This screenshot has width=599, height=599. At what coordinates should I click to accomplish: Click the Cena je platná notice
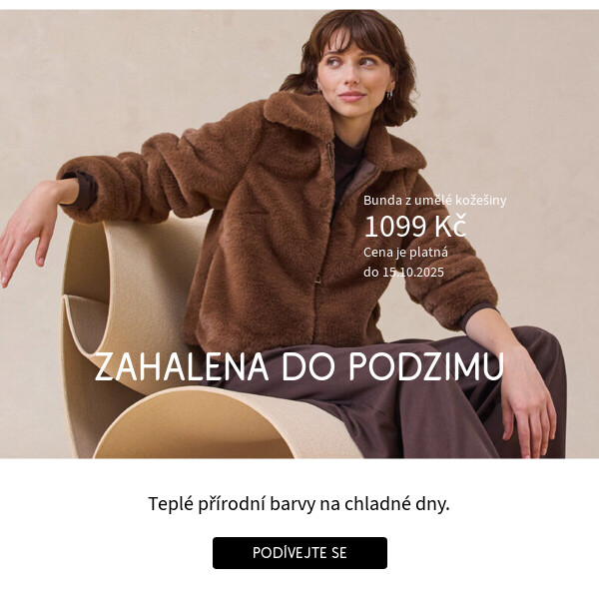pyautogui.click(x=405, y=253)
